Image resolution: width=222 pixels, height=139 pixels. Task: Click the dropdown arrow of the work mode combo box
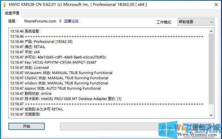coord(211,22)
